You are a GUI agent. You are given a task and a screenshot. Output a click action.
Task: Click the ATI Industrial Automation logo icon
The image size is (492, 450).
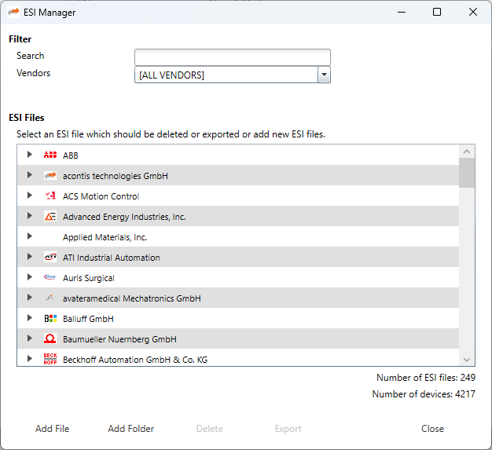point(50,257)
